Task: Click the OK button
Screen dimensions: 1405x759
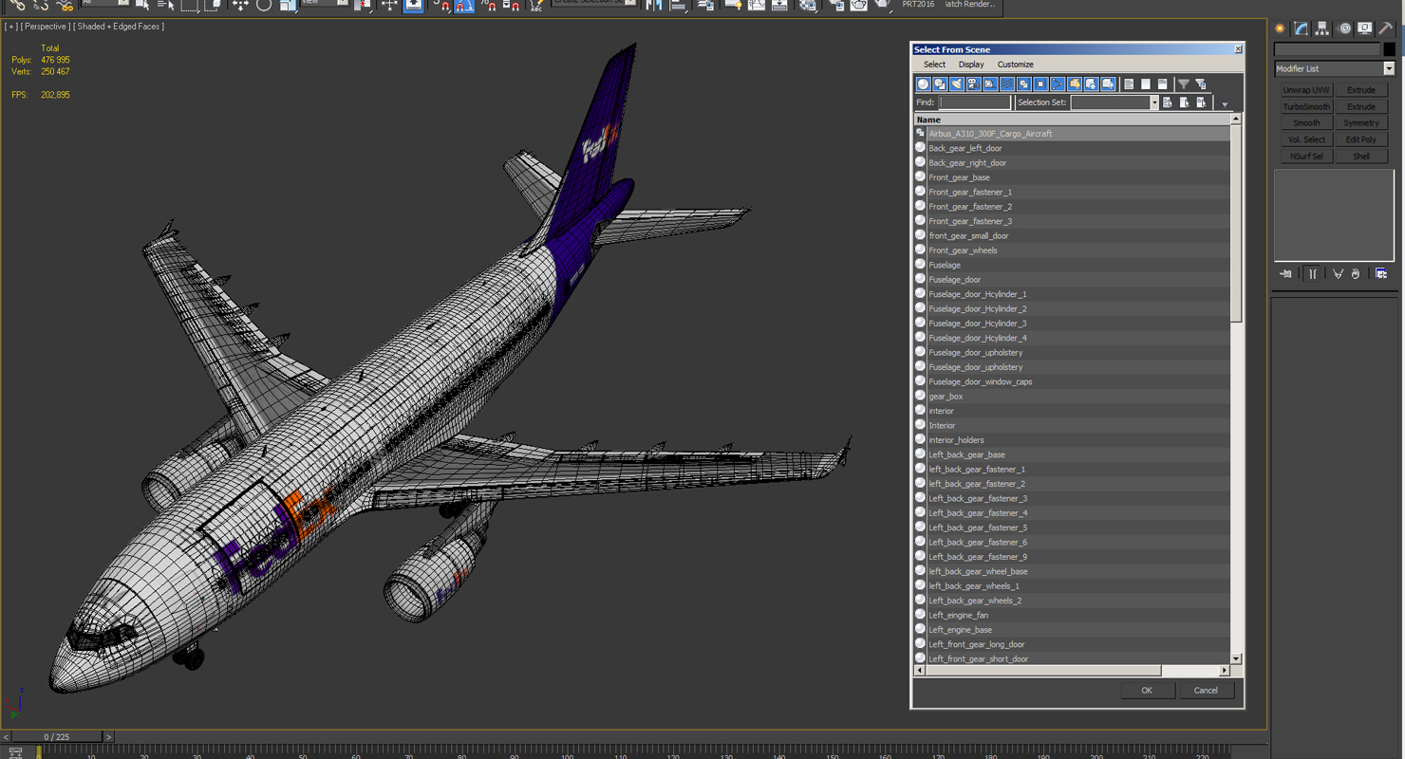Action: coord(1147,691)
